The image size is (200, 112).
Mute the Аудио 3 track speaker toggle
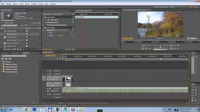(x=48, y=94)
